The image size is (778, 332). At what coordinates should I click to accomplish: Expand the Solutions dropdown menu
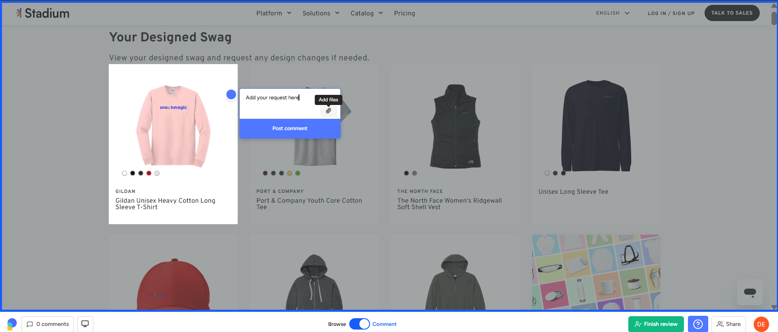tap(321, 13)
